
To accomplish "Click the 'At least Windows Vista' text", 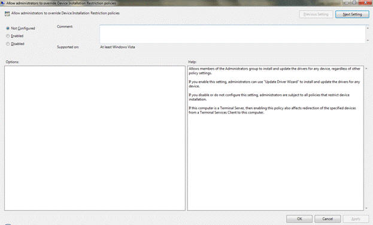I will click(117, 47).
